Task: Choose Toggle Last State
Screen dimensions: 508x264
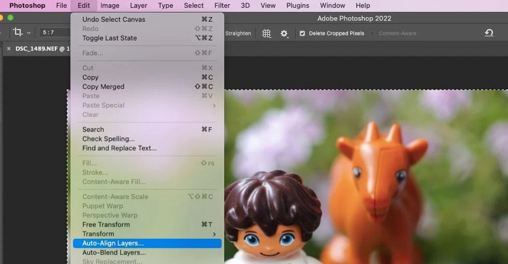Action: (x=148, y=38)
